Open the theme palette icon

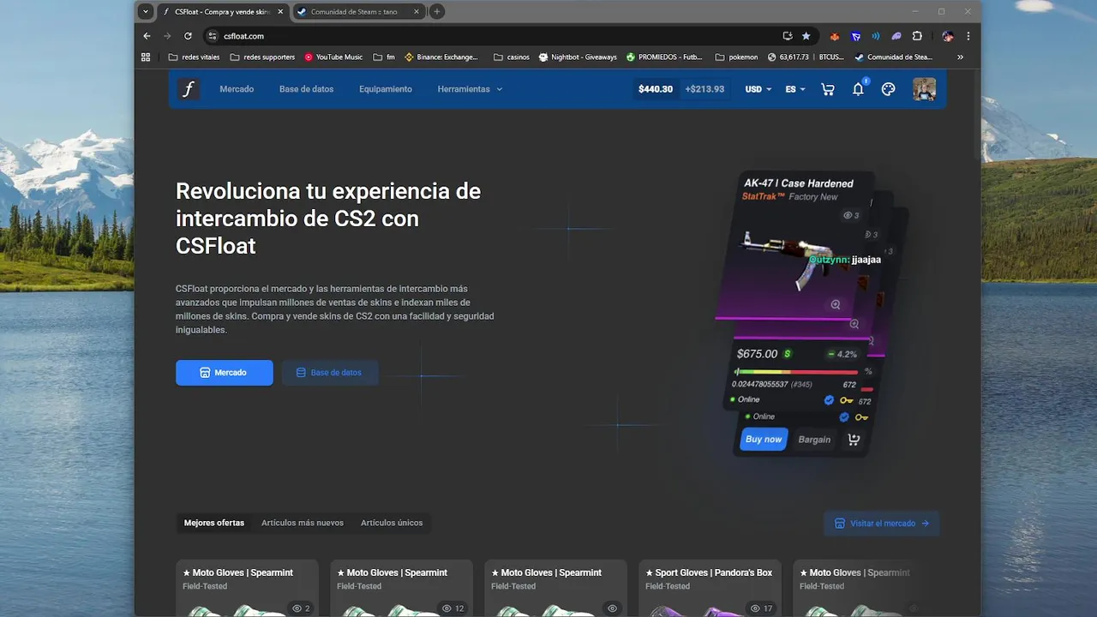tap(889, 89)
